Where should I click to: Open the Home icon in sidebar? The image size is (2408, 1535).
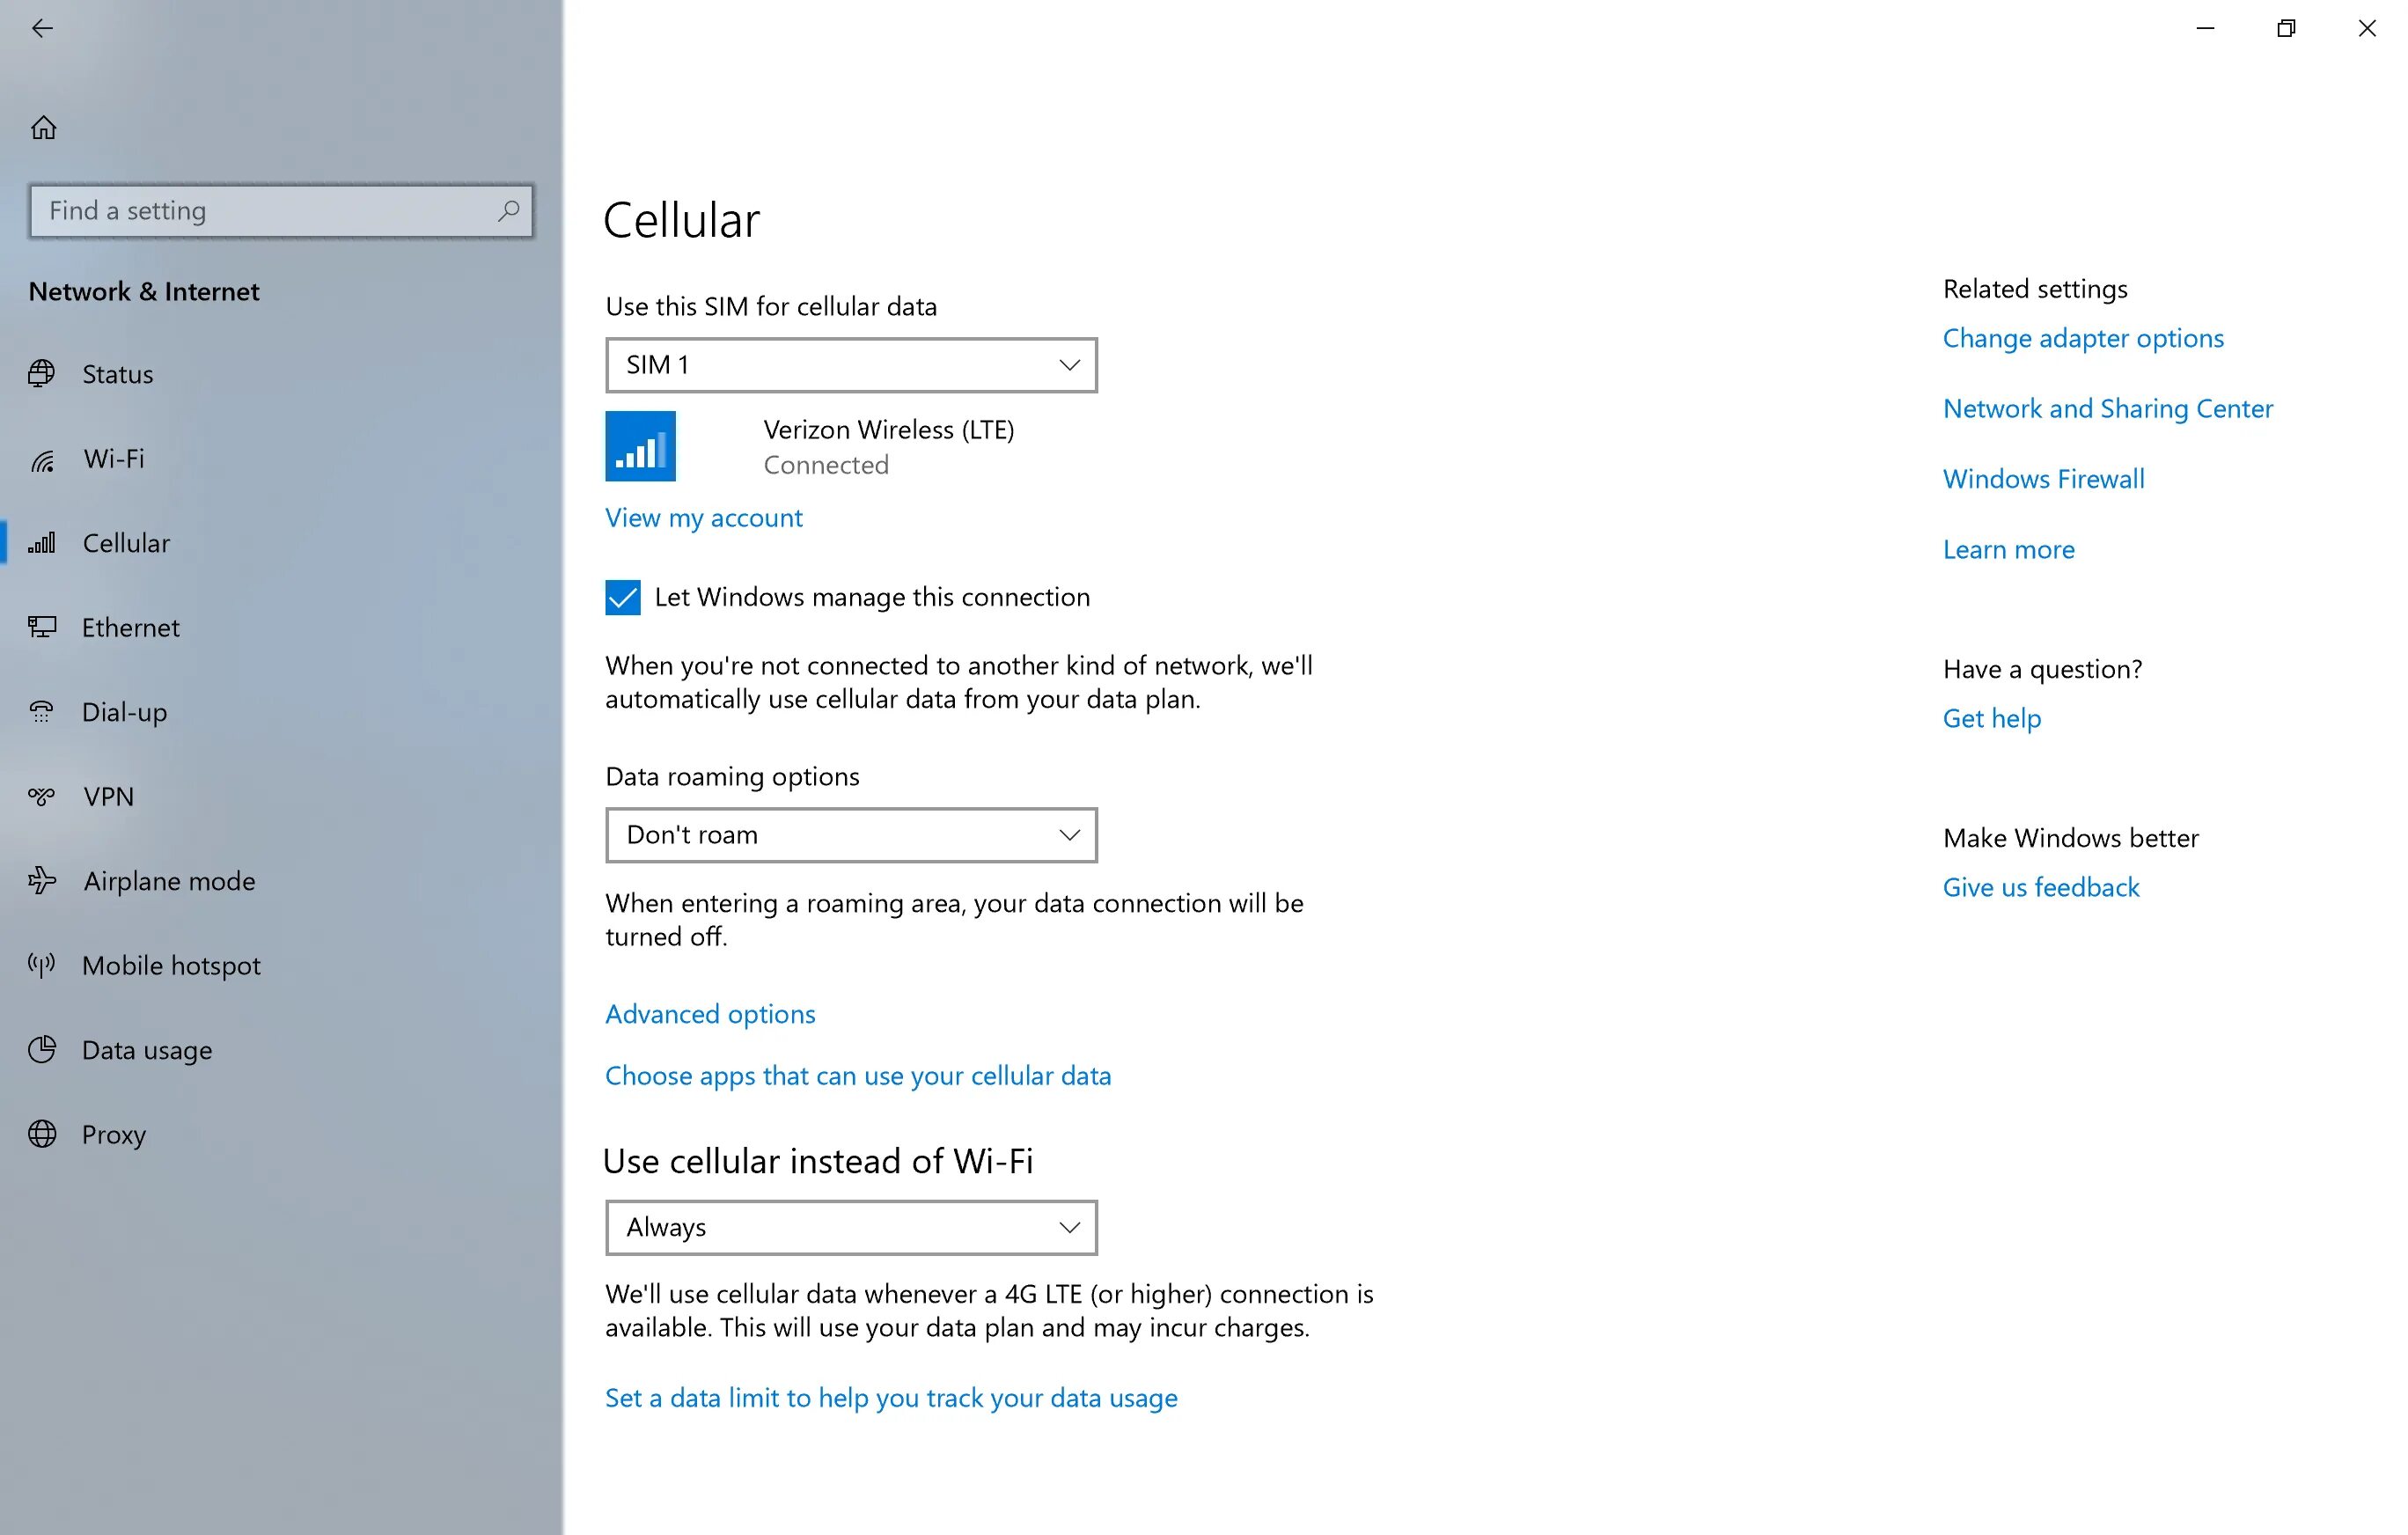pos(43,127)
